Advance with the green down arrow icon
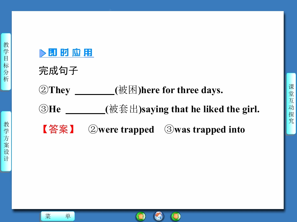Screen dimensions: 297x222 pos(176,216)
